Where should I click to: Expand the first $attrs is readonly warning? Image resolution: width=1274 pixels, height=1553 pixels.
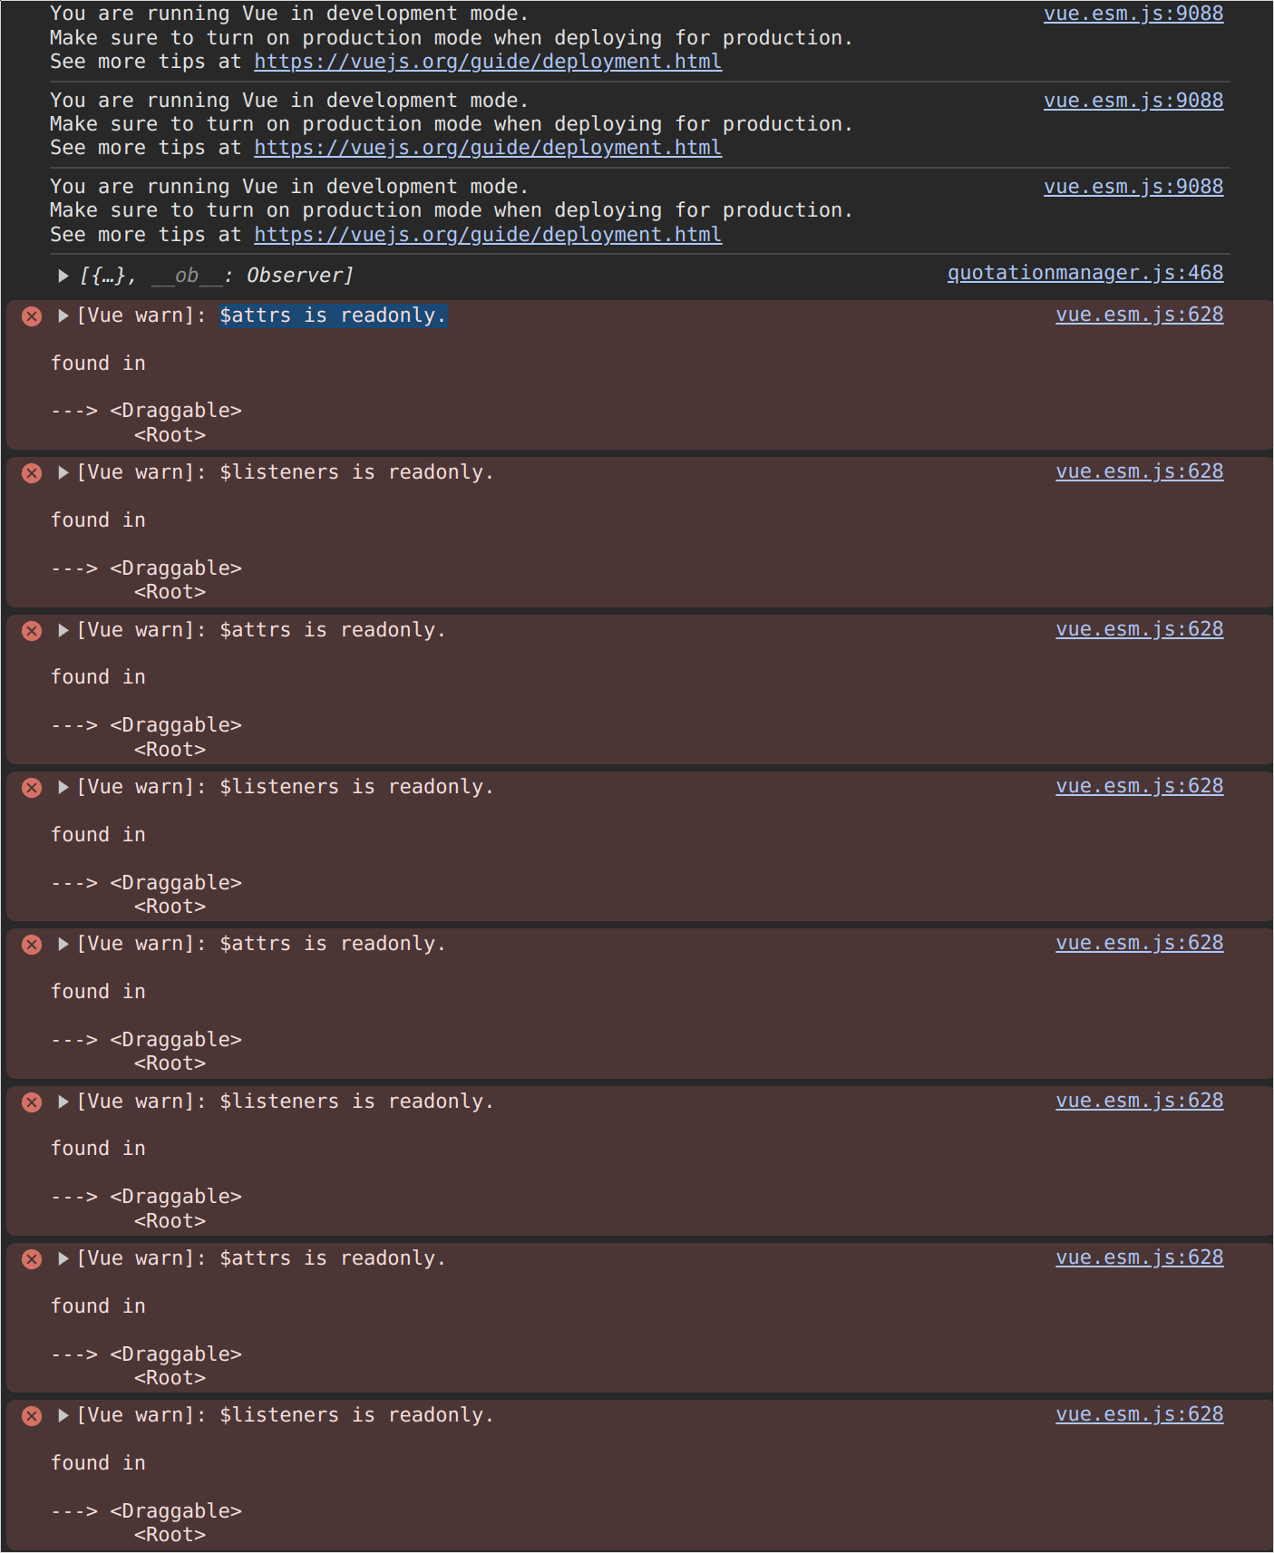coord(63,315)
